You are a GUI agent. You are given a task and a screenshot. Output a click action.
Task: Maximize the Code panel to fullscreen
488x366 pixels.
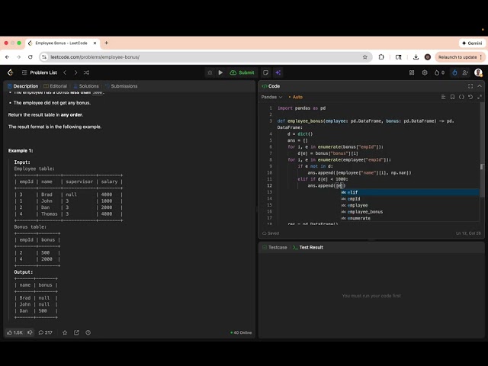point(470,86)
